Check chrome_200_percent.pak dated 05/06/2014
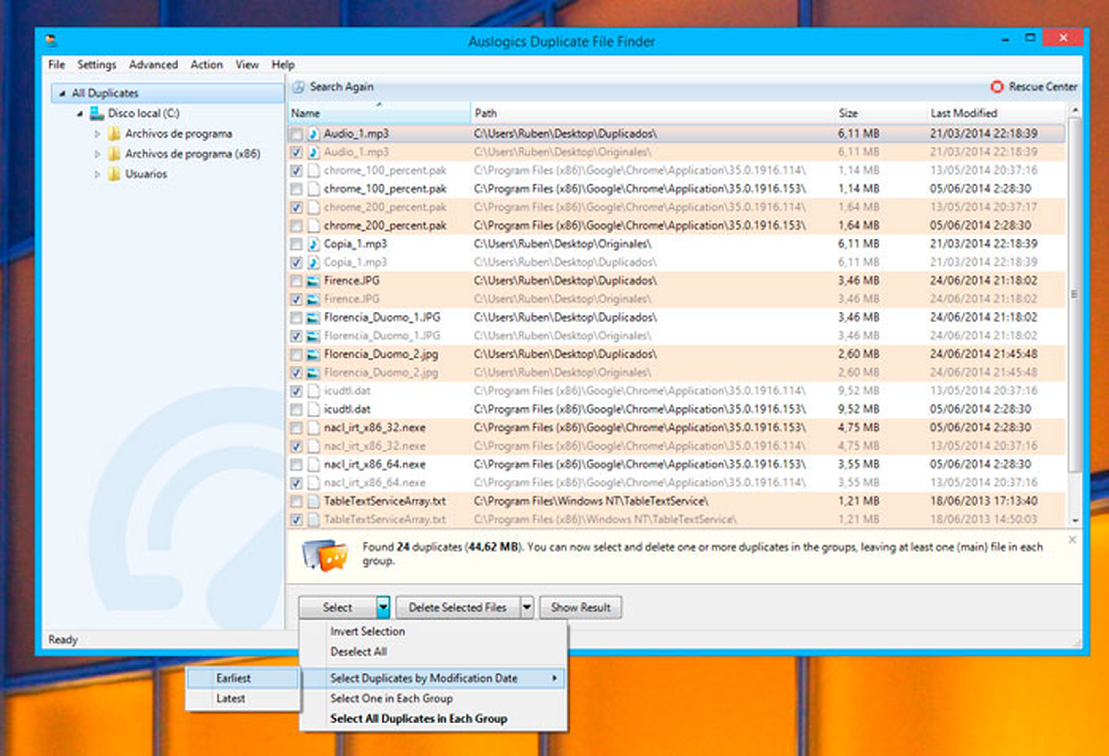The height and width of the screenshot is (756, 1109). pos(296,225)
